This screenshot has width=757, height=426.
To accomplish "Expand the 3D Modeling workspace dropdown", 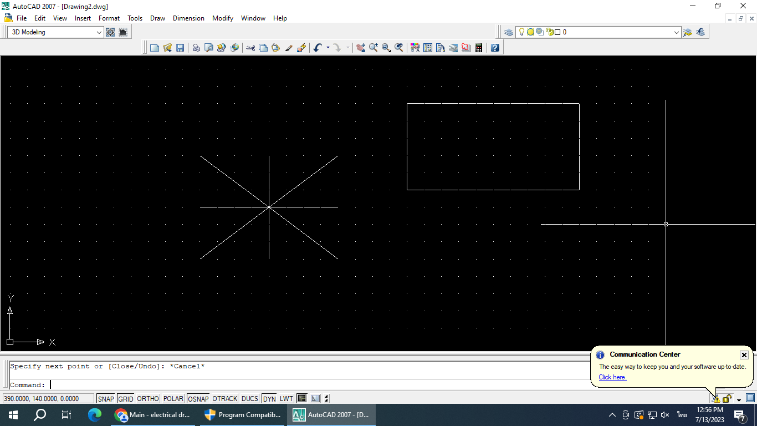I will pyautogui.click(x=99, y=32).
